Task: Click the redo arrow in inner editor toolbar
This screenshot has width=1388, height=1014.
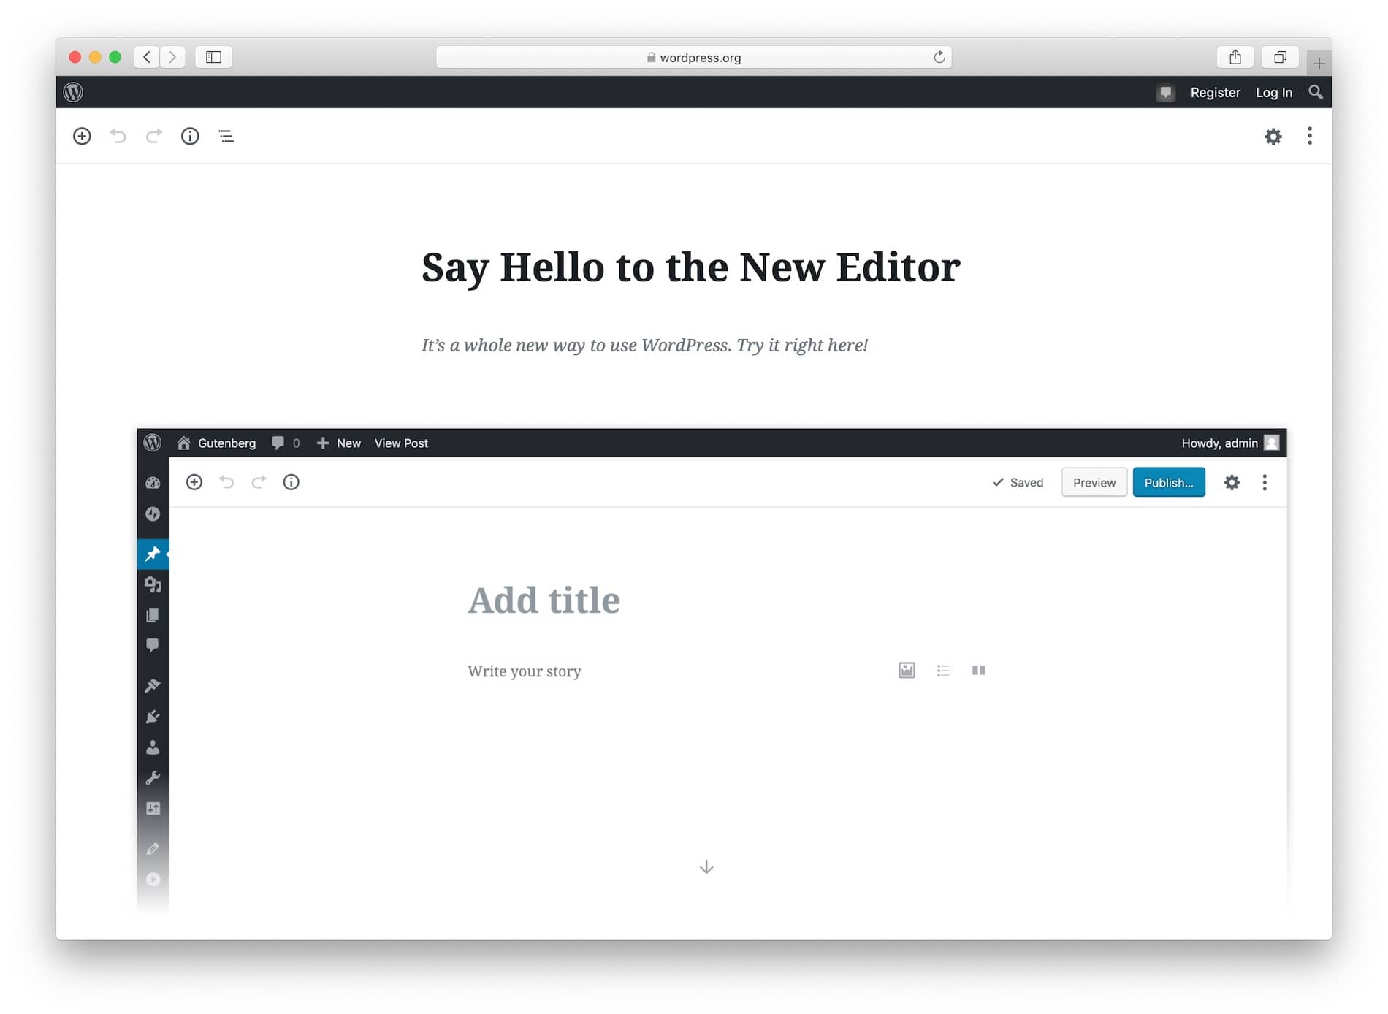Action: tap(259, 482)
